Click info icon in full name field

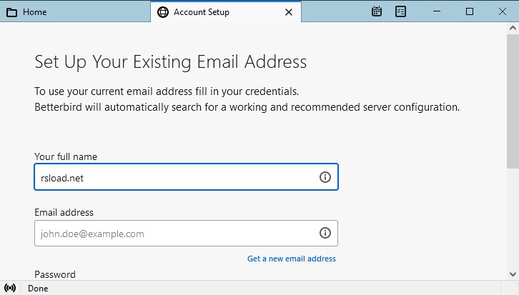(x=325, y=178)
